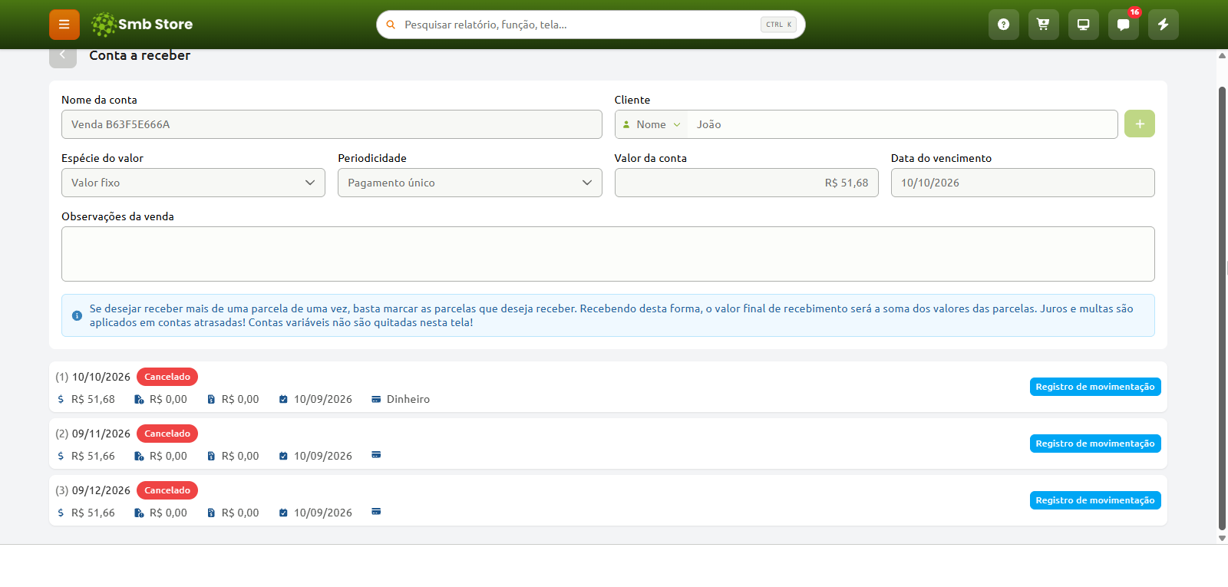Open chat messages with 16 notifications
Screen dimensions: 1228x587
click(1124, 25)
